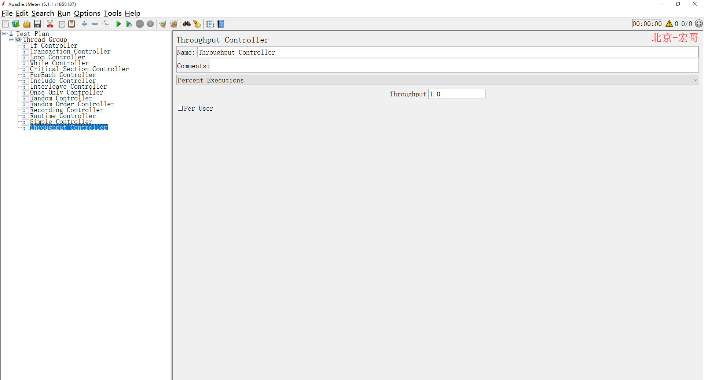Expand all nodes with plus icon
Image resolution: width=704 pixels, height=380 pixels.
click(84, 24)
